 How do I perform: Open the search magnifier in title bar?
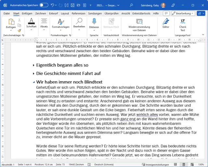click(x=131, y=5)
